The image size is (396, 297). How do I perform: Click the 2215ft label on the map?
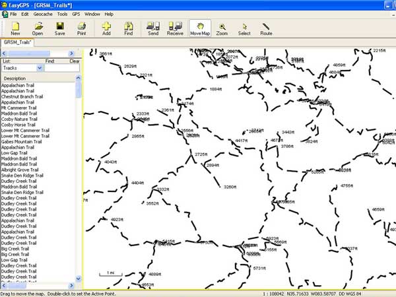coord(379,51)
